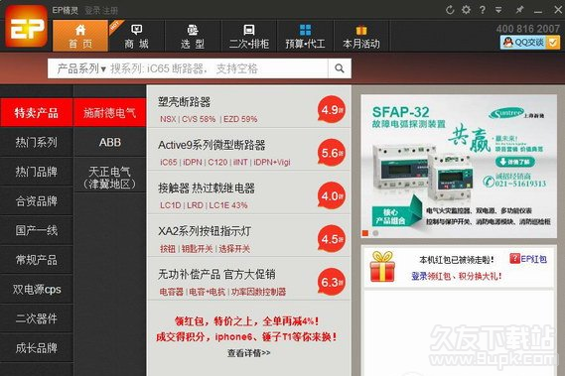565x376 pixels.
Task: Click the SFAP-32 banner advertisement
Action: (x=459, y=166)
